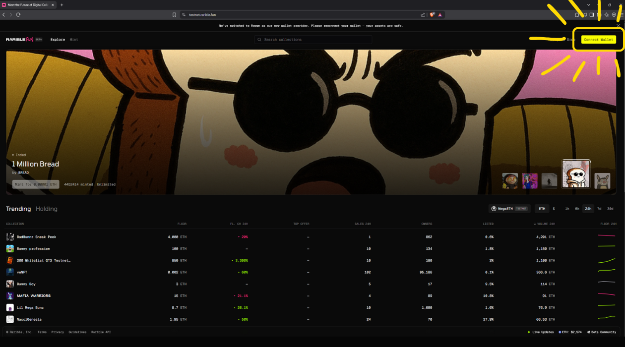The image size is (625, 347).
Task: Sort table by Owners column header
Action: (427, 224)
